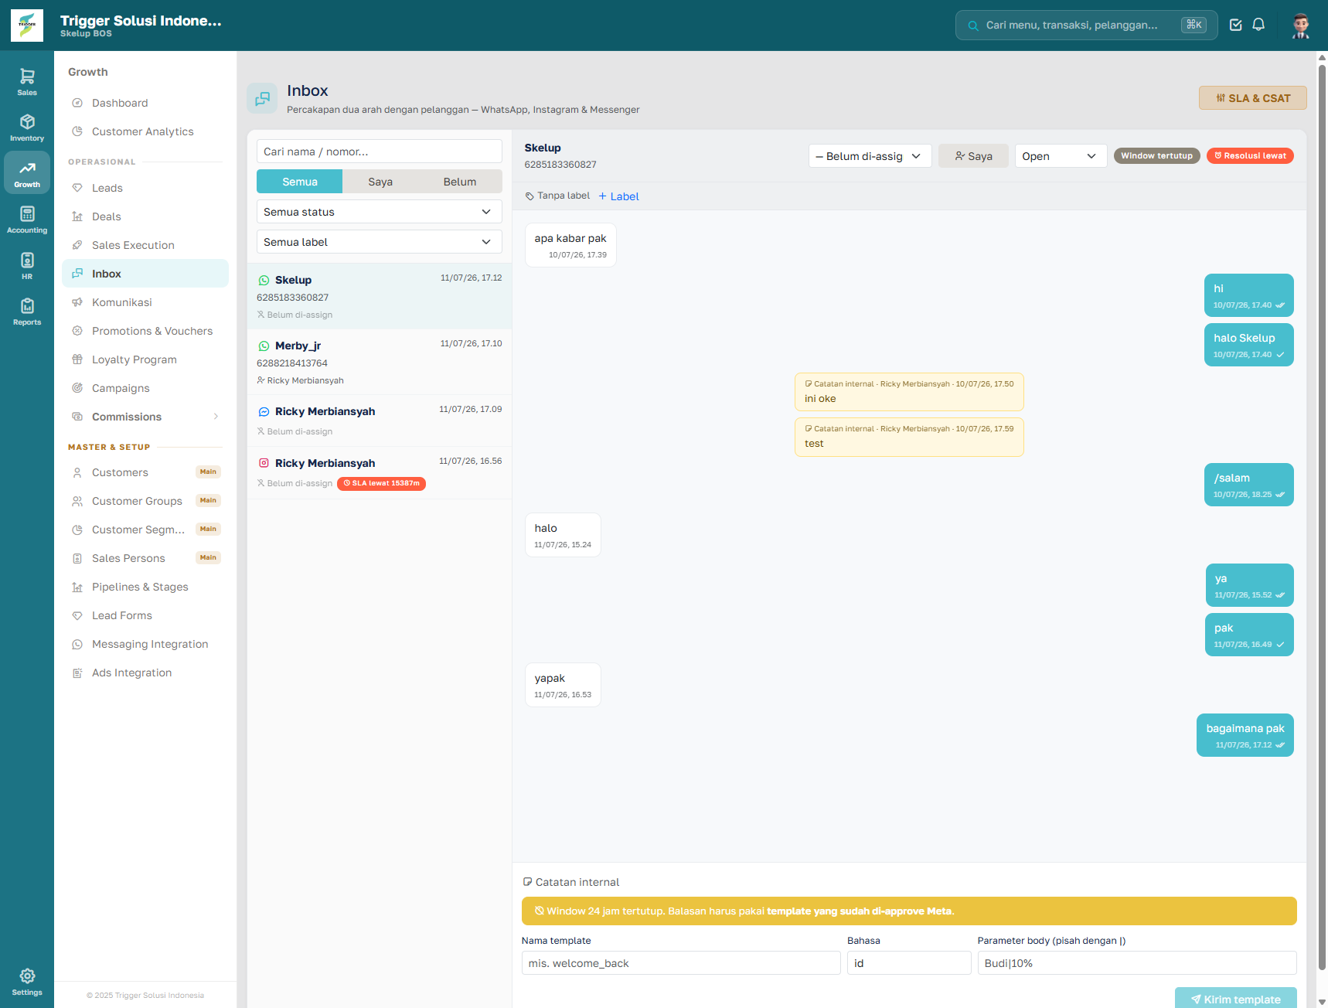Open the tasks checklist icon in header
Viewport: 1328px width, 1008px height.
[x=1236, y=25]
